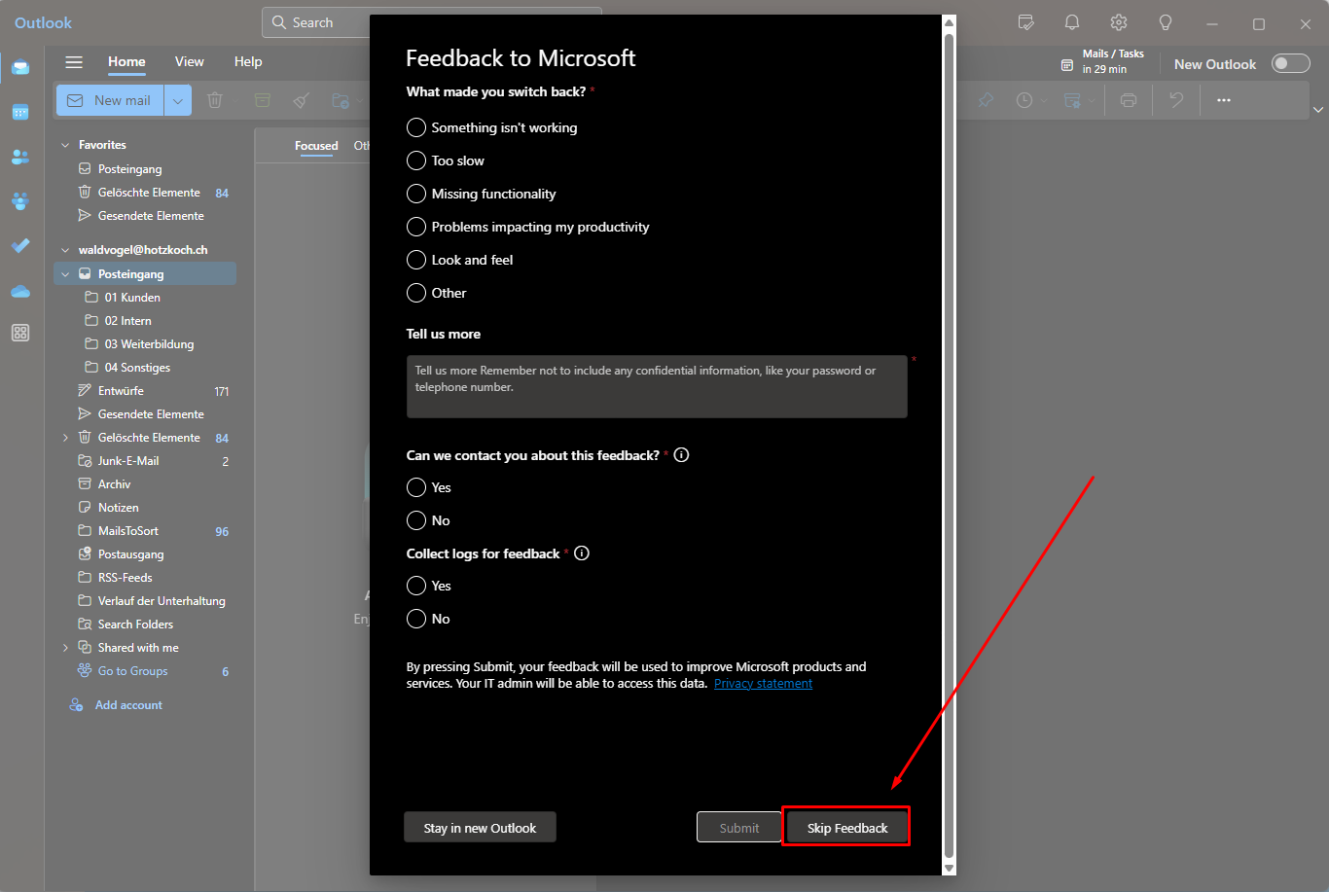
Task: Open the To Do checkmark icon
Action: point(20,245)
